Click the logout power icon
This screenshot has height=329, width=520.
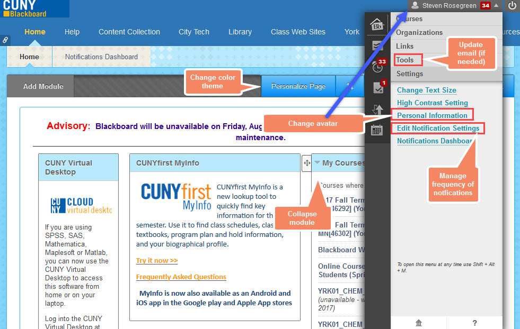click(512, 5)
